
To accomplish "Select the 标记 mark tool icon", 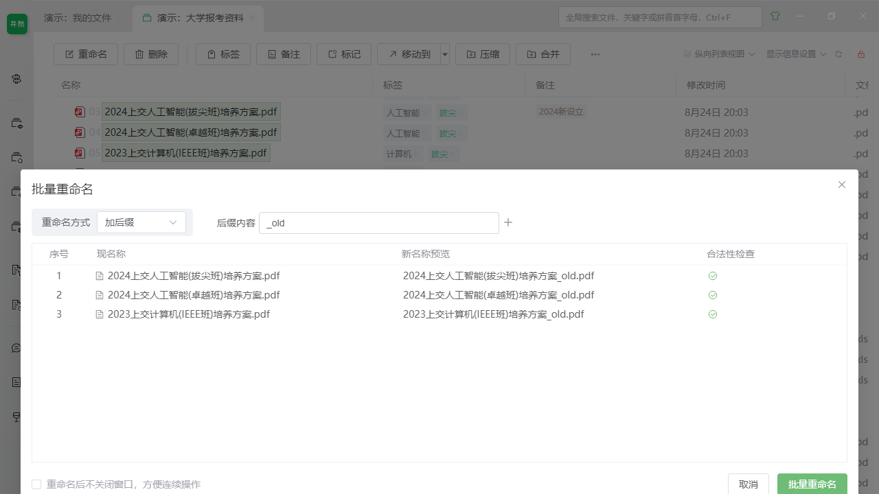I will coord(343,54).
